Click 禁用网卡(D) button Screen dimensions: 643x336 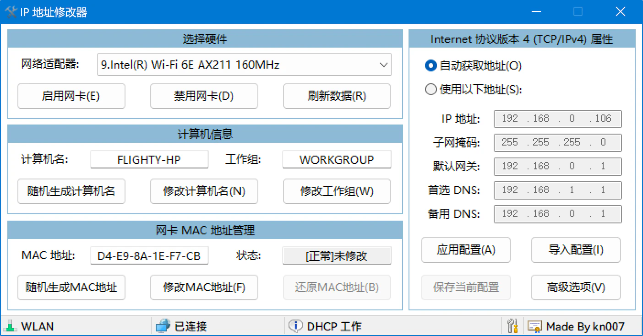(204, 96)
